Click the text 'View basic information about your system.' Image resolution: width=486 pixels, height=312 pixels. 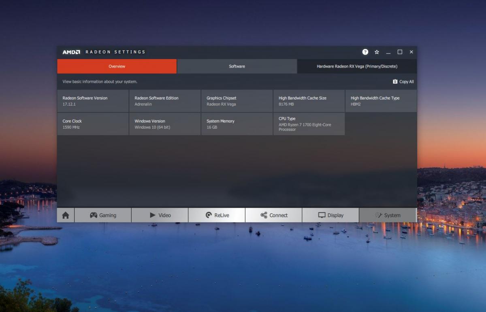[100, 82]
